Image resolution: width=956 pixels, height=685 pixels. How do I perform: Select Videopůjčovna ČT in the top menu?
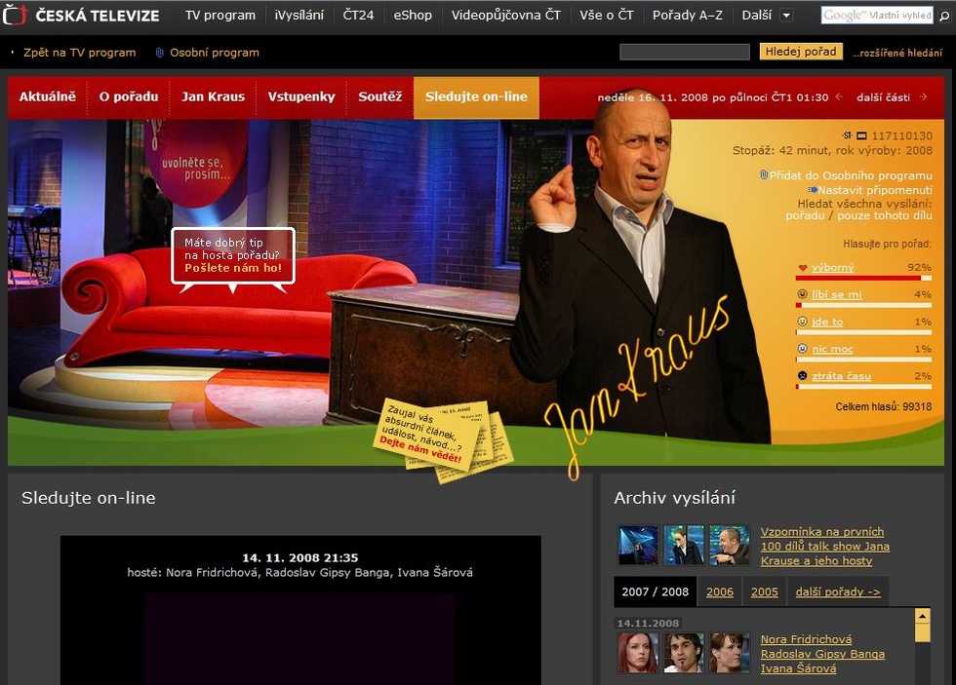505,16
